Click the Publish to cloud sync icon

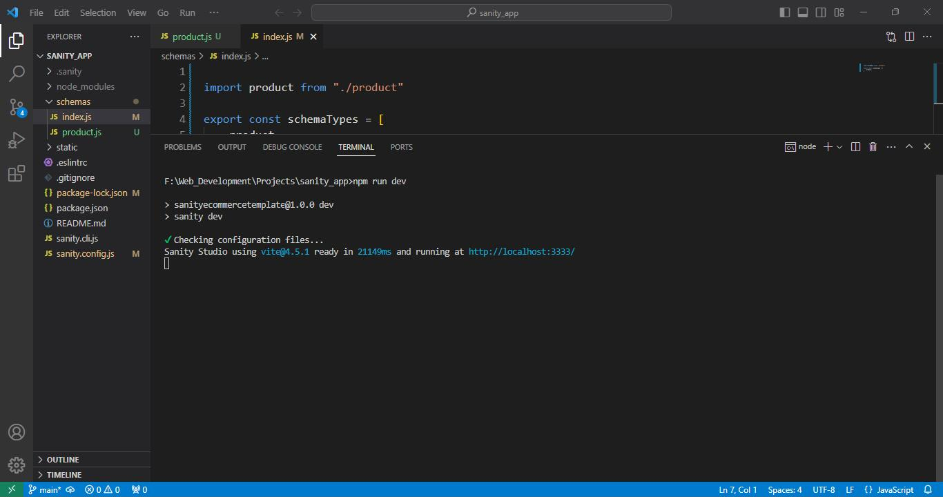click(x=70, y=489)
